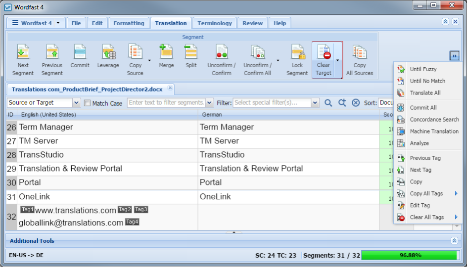The width and height of the screenshot is (467, 267).
Task: Select Tag1 in segment 32
Action: 27,209
